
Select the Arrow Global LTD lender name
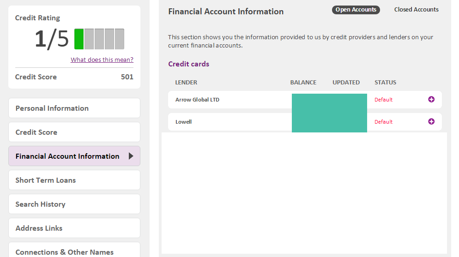(x=197, y=100)
